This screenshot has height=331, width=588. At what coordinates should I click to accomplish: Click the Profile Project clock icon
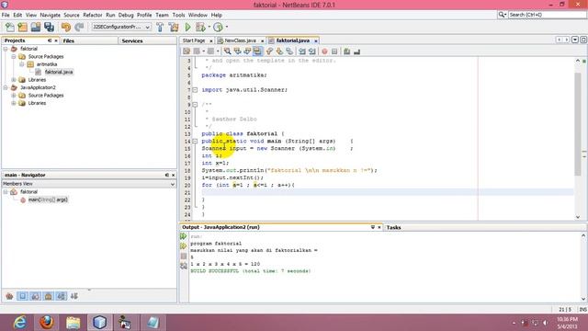(x=218, y=27)
